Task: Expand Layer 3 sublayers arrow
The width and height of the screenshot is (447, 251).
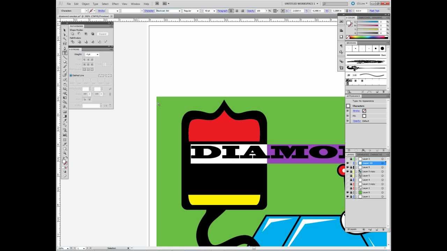Action: [357, 159]
